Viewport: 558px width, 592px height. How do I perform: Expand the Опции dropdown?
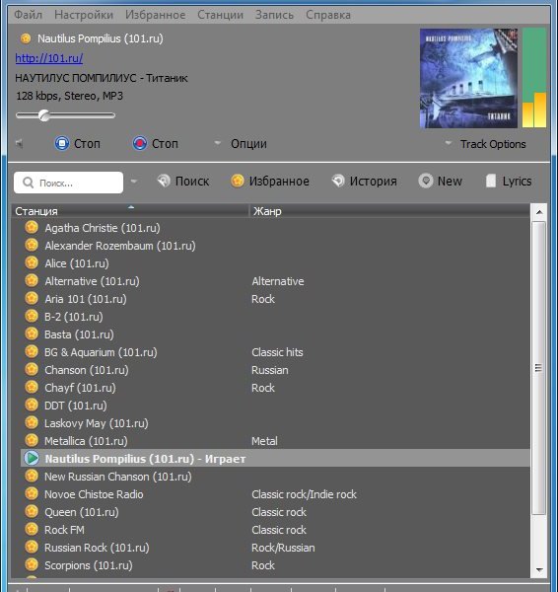pyautogui.click(x=240, y=144)
